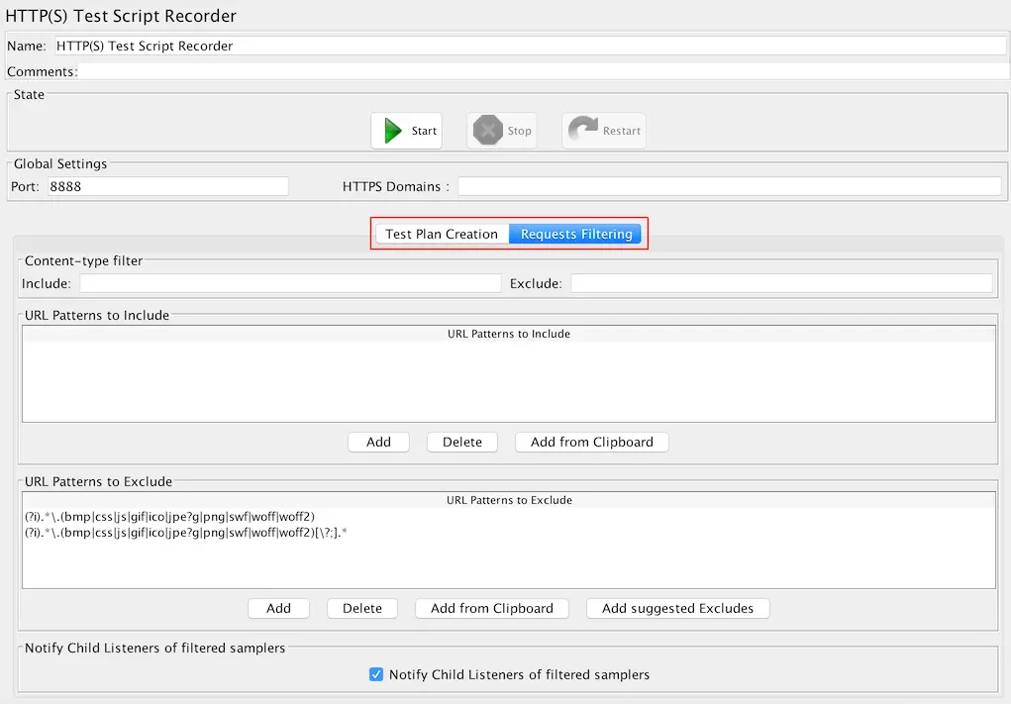Switch to the Test Plan Creation tab
The height and width of the screenshot is (704, 1011).
coord(442,234)
